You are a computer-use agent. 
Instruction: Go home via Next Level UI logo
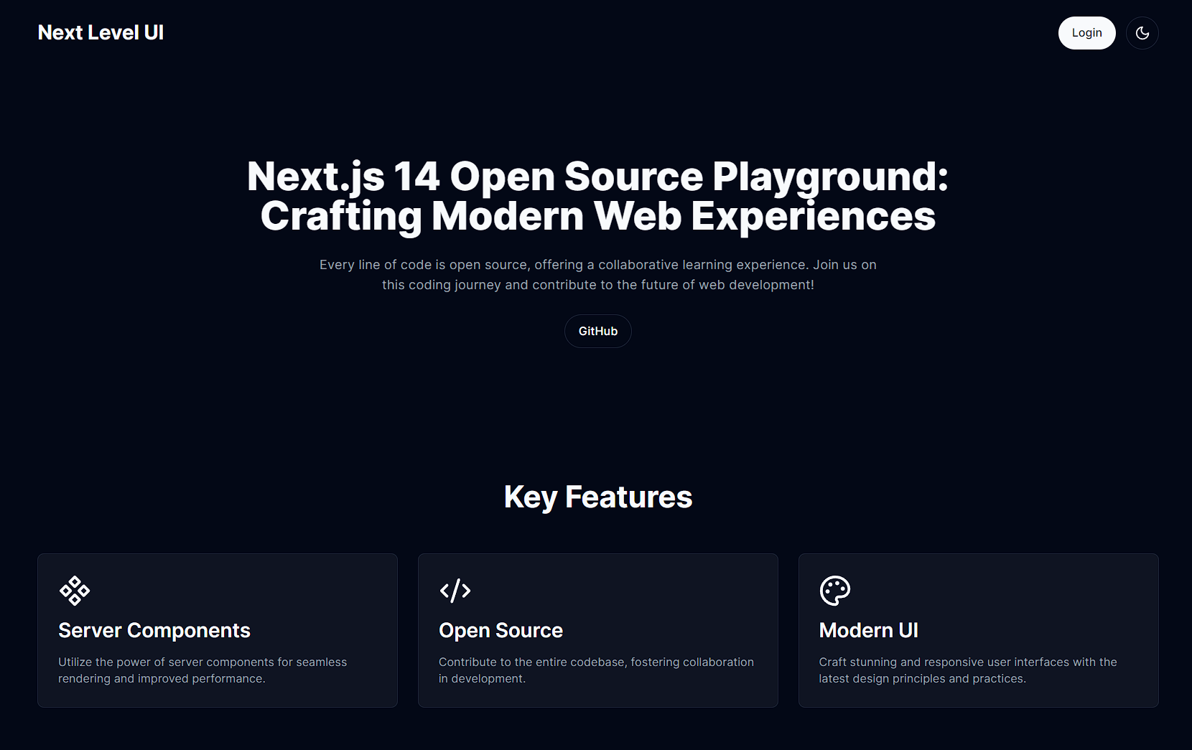[x=101, y=33]
